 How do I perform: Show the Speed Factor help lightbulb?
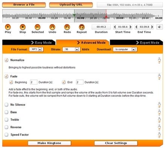point(159,135)
